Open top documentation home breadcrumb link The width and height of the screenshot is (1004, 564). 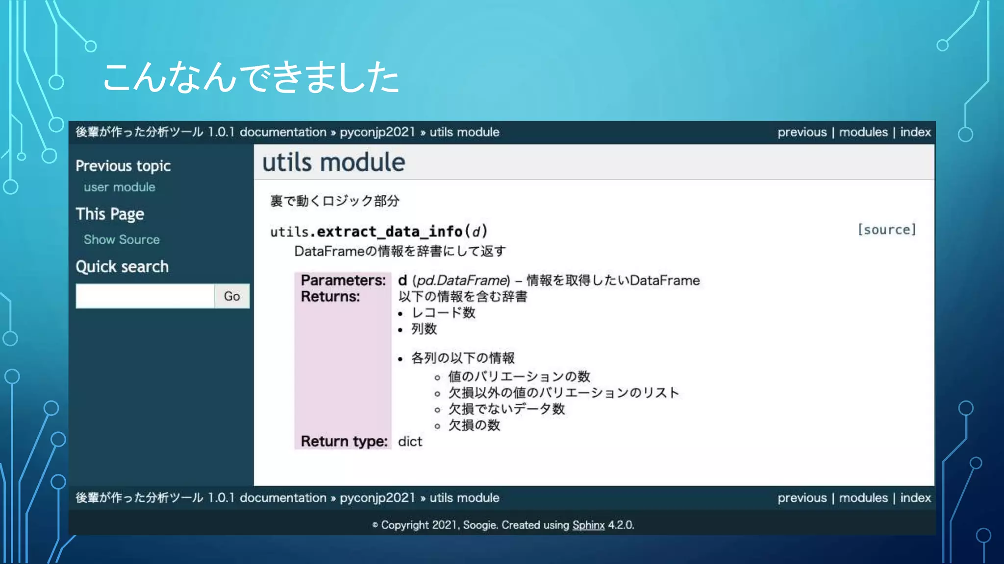click(201, 132)
